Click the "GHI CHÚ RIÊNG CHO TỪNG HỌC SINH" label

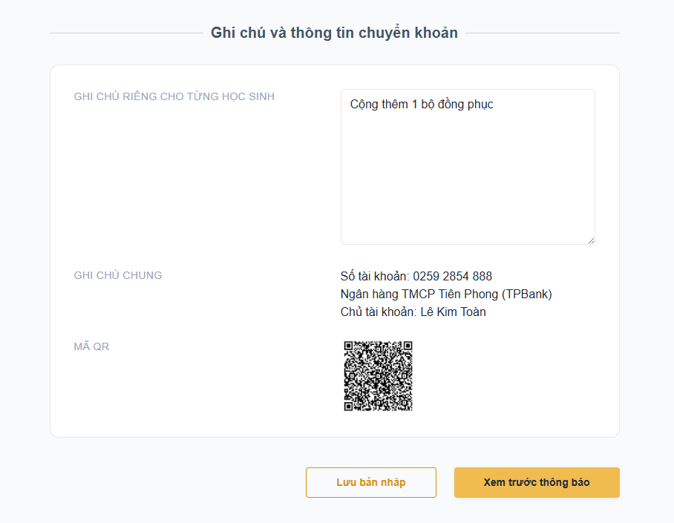[174, 96]
